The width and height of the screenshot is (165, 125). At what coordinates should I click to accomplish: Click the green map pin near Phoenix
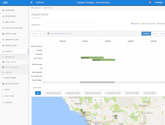(116, 116)
